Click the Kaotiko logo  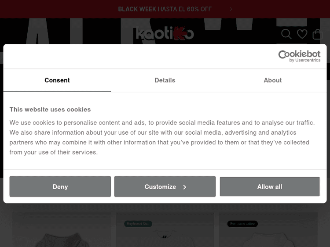coord(165,34)
